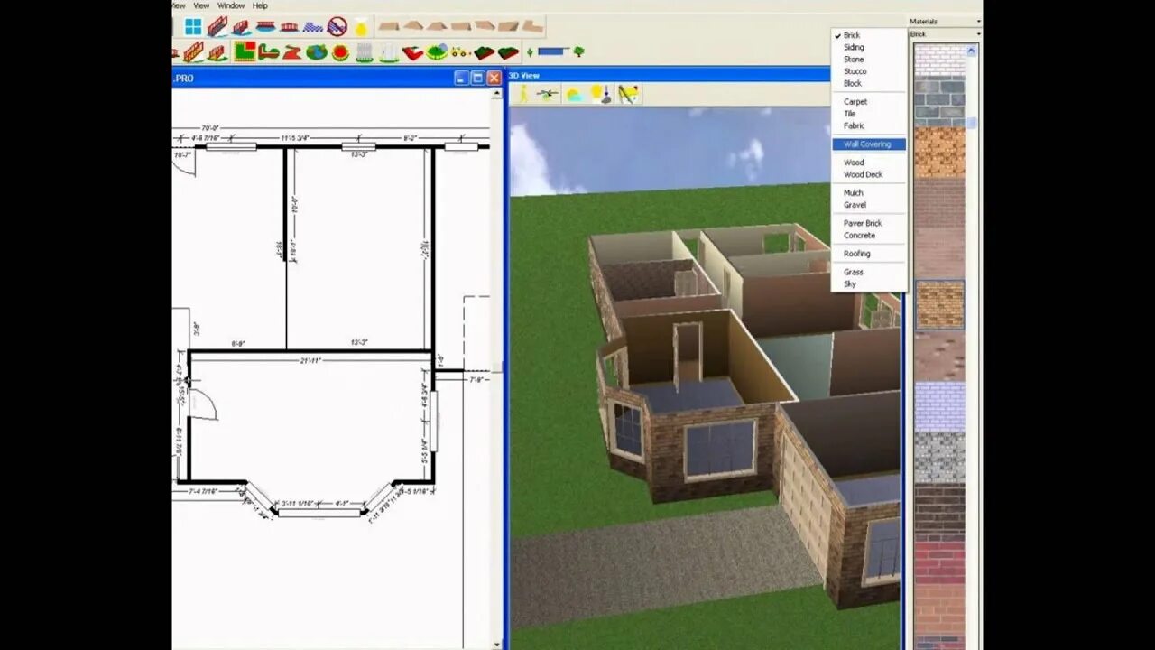Screen dimensions: 1155x650
Task: Click the materials list scroll-up arrow
Action: click(972, 50)
